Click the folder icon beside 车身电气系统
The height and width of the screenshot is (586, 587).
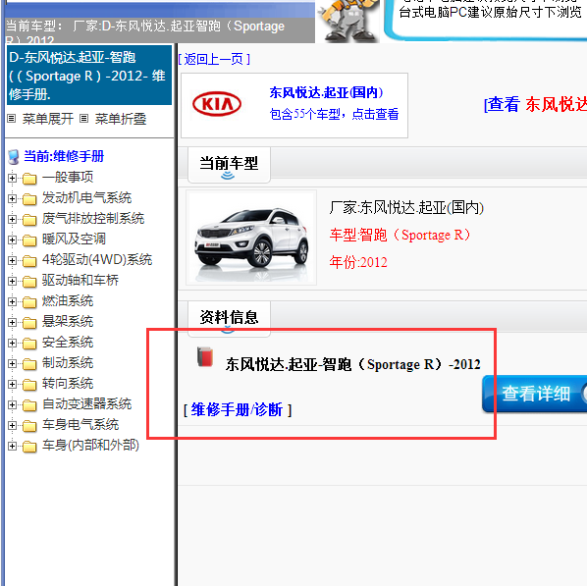(x=29, y=426)
